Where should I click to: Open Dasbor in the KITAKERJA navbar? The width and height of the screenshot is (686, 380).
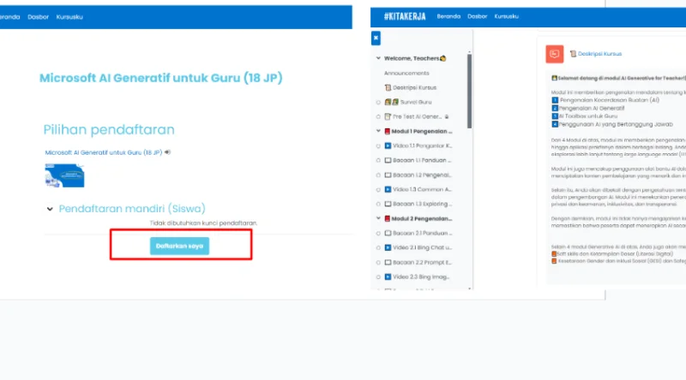(478, 16)
